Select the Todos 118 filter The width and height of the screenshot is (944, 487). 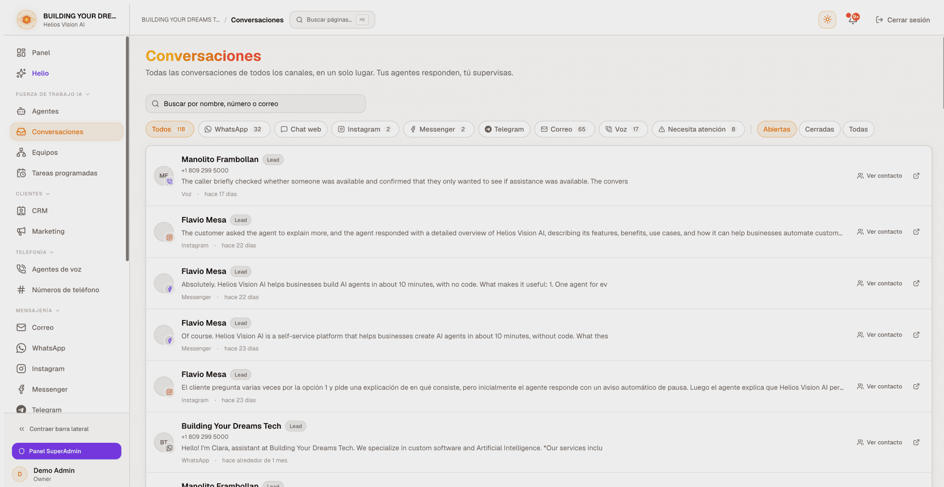(170, 129)
